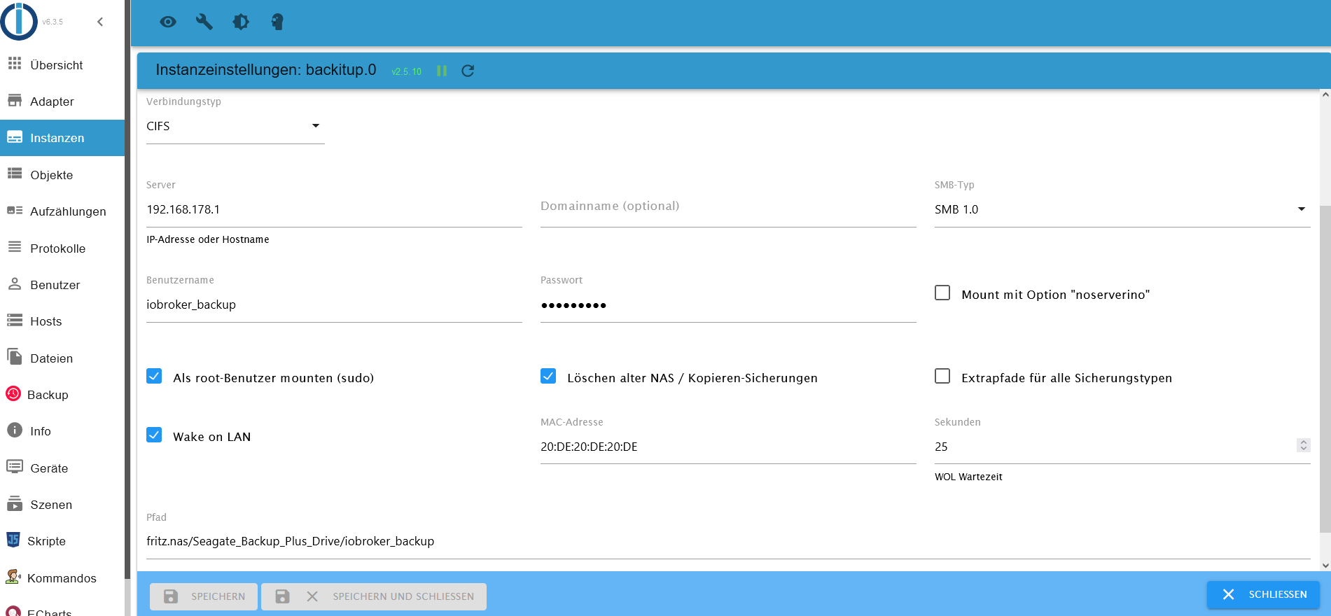
Task: Click the eye visibility icon in toolbar
Action: click(168, 22)
